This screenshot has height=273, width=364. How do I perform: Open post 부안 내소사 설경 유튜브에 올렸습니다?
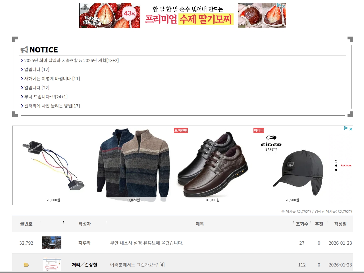[x=147, y=243]
